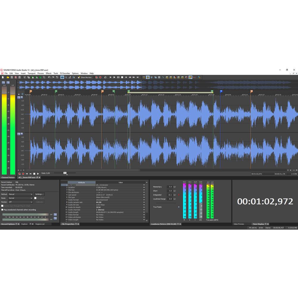Switch to the Explorer tab
298x298 pixels.
tap(25, 224)
